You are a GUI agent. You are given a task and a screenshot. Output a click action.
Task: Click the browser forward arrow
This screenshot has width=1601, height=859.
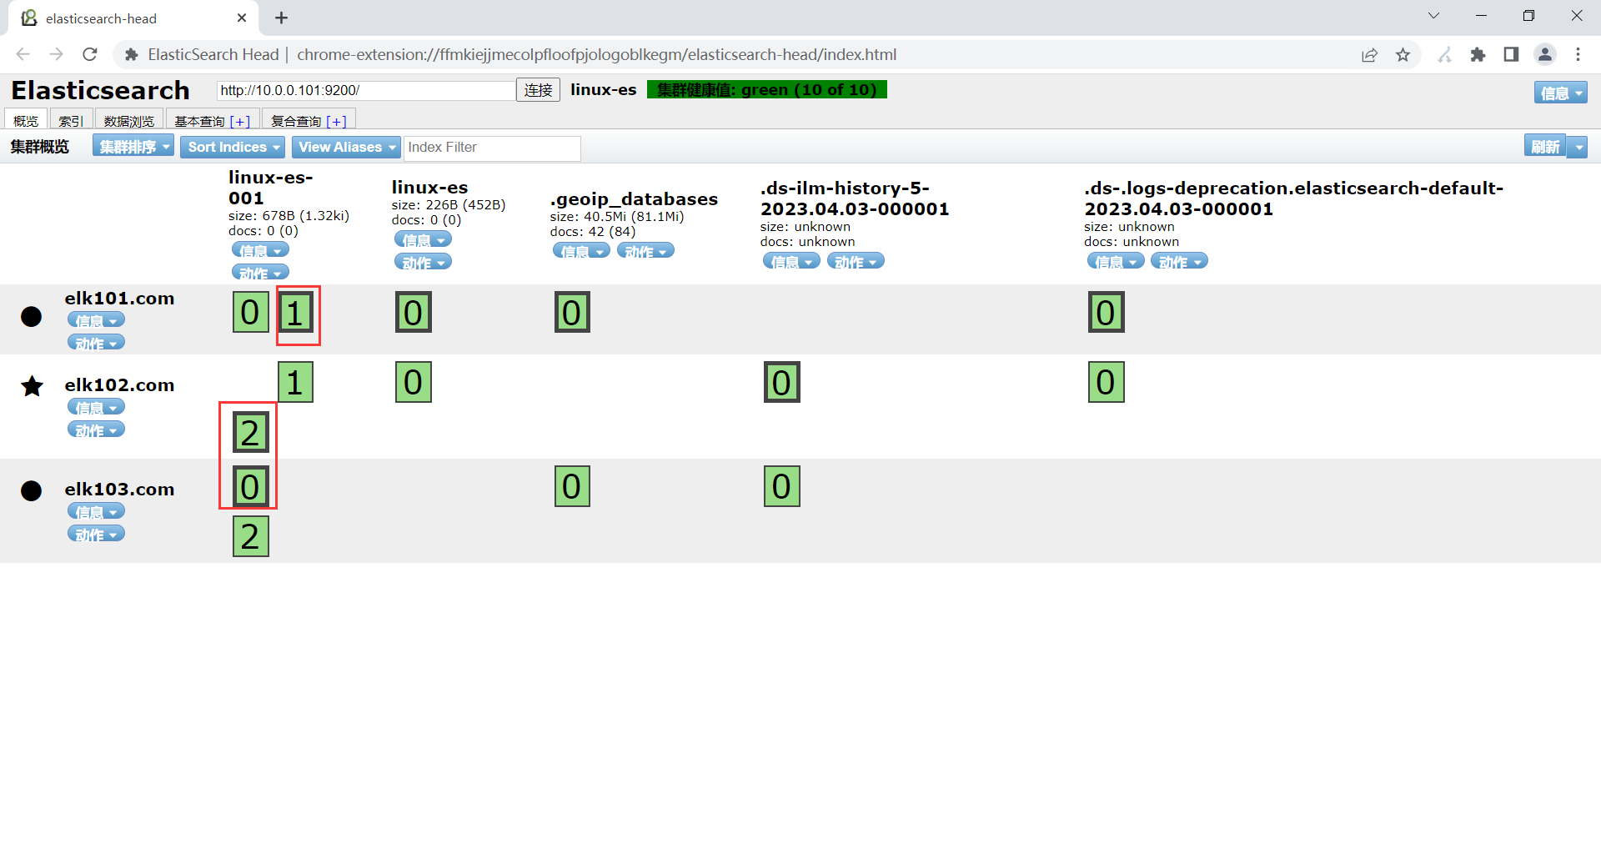(57, 54)
